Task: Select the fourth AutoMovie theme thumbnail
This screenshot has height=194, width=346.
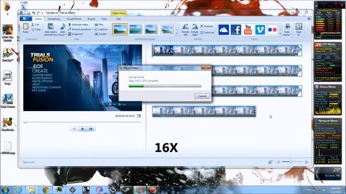Action: click(167, 29)
